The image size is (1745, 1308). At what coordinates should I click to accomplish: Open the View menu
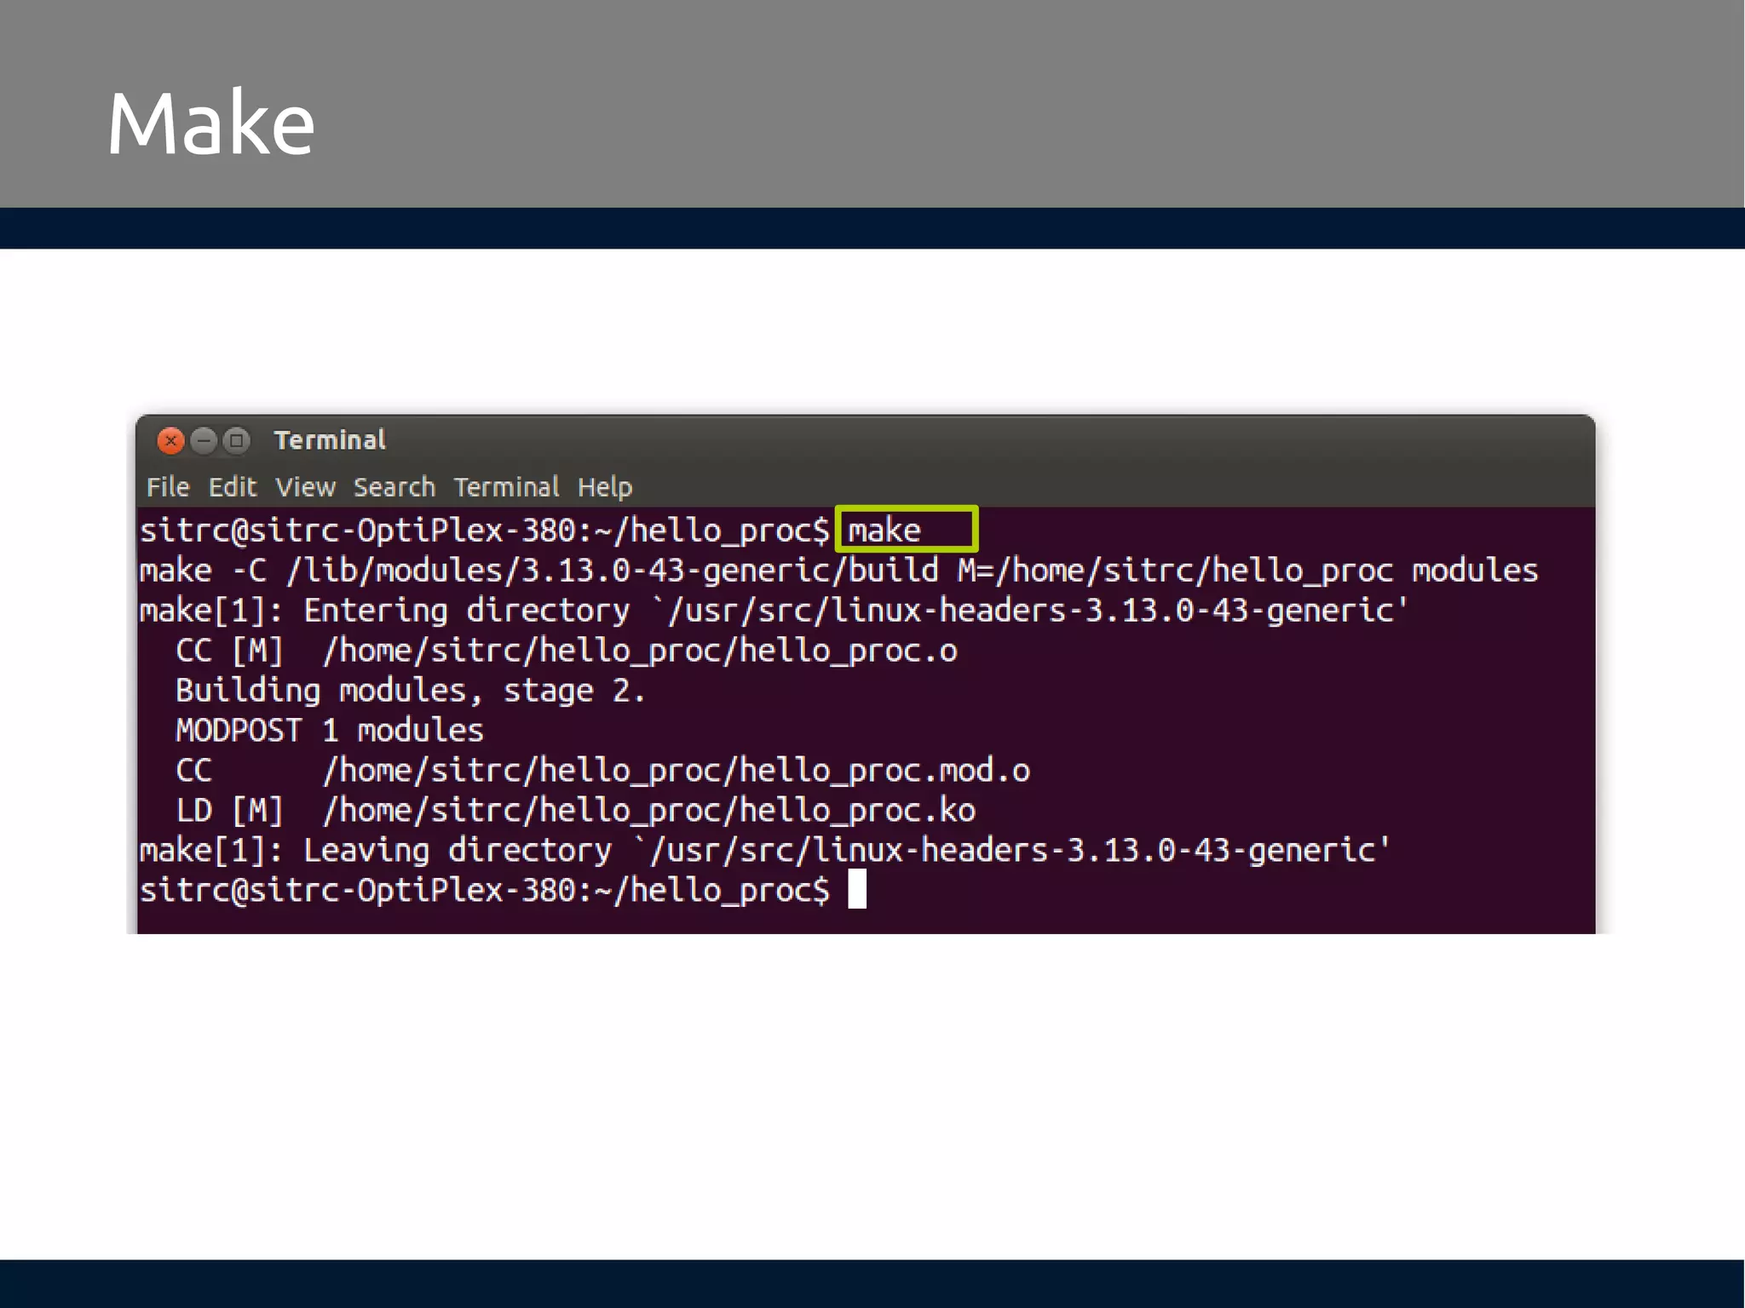(305, 487)
